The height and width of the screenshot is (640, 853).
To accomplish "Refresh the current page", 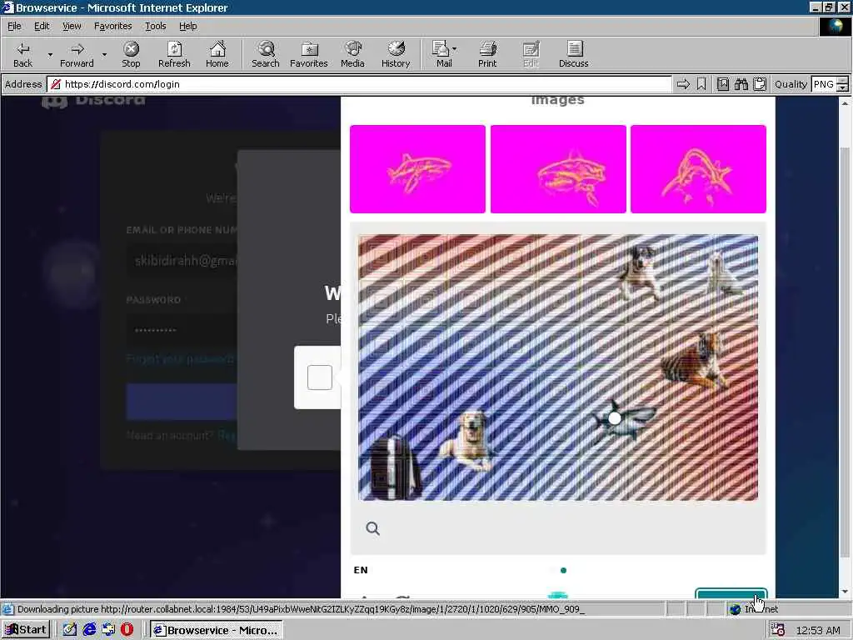I will pyautogui.click(x=174, y=54).
